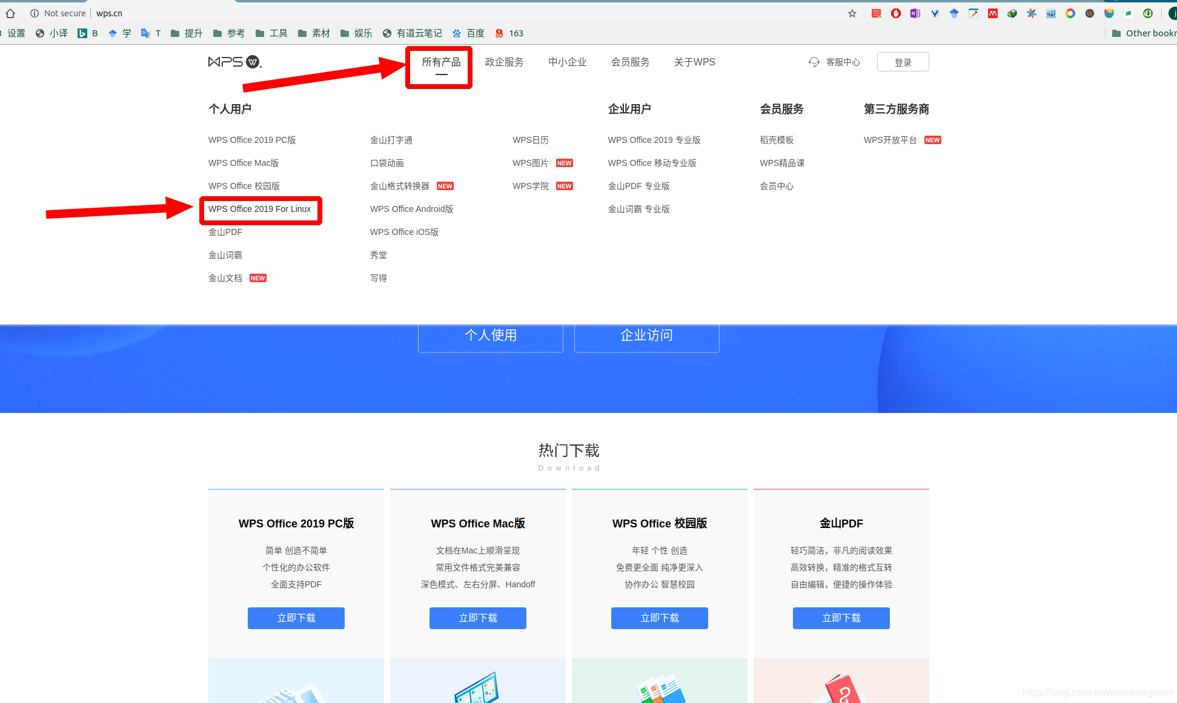
Task: Click the 客服中心 headset icon
Action: coord(814,62)
